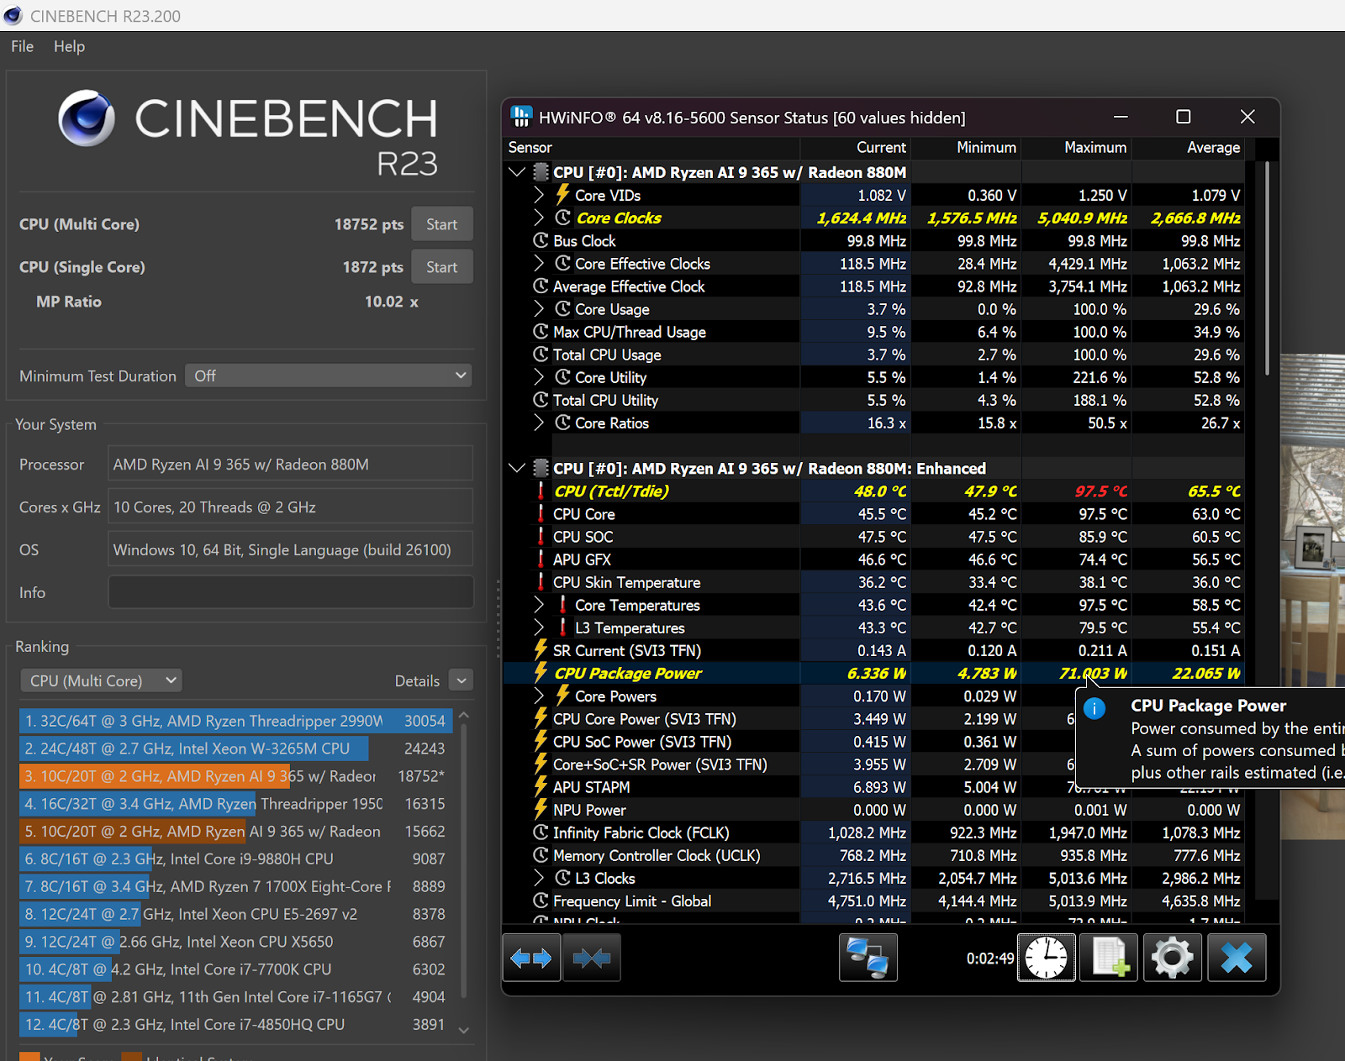Click the Infinity Fabric Clock icon

[541, 833]
